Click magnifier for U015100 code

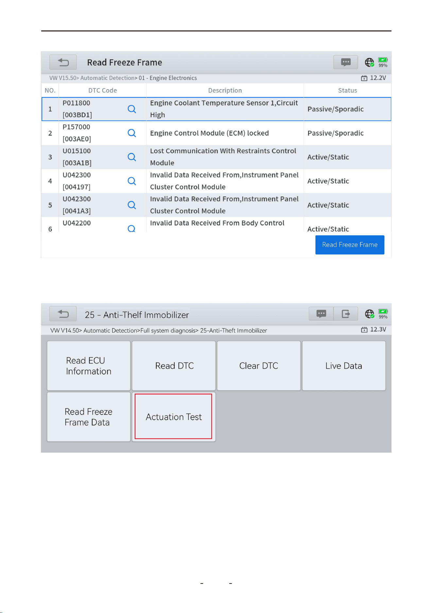click(x=132, y=157)
